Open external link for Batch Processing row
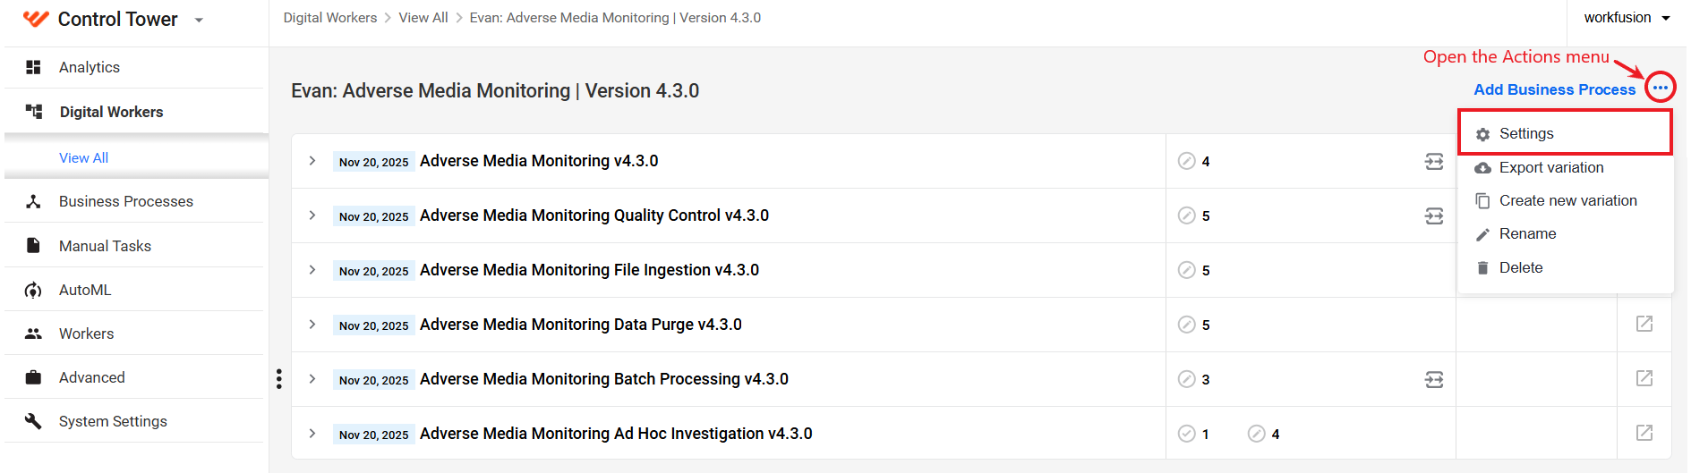This screenshot has height=473, width=1691. tap(1644, 378)
